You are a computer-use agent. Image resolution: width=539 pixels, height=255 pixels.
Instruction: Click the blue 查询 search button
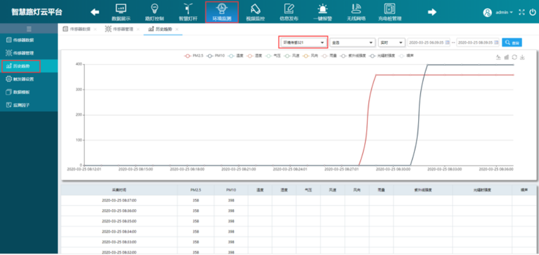[512, 42]
